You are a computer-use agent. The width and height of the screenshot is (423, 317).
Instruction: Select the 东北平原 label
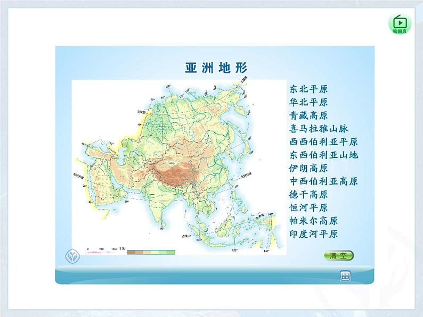308,89
